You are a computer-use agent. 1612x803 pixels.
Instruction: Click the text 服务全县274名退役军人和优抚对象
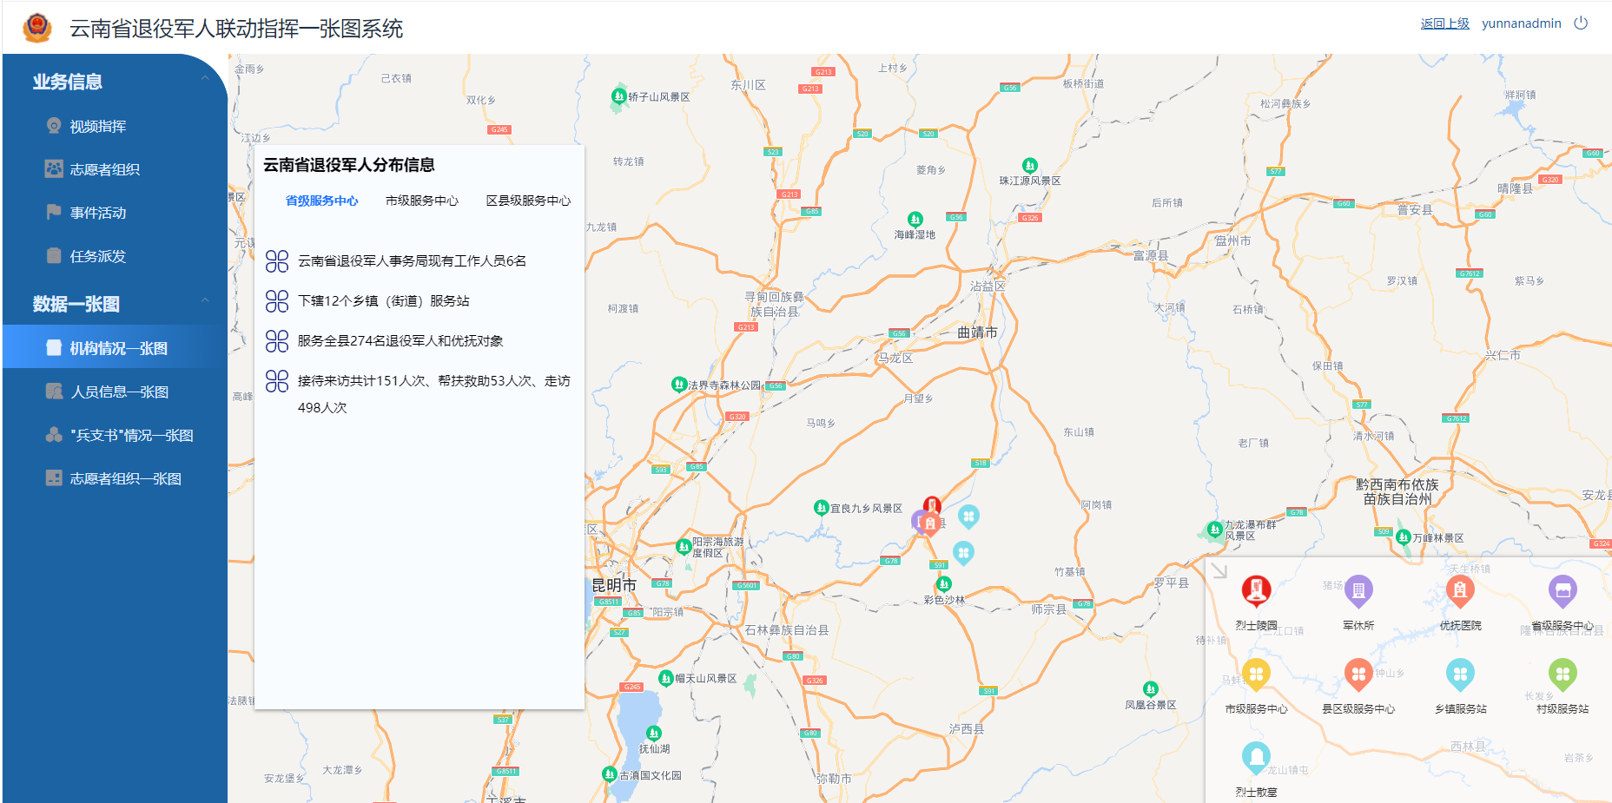(x=400, y=340)
